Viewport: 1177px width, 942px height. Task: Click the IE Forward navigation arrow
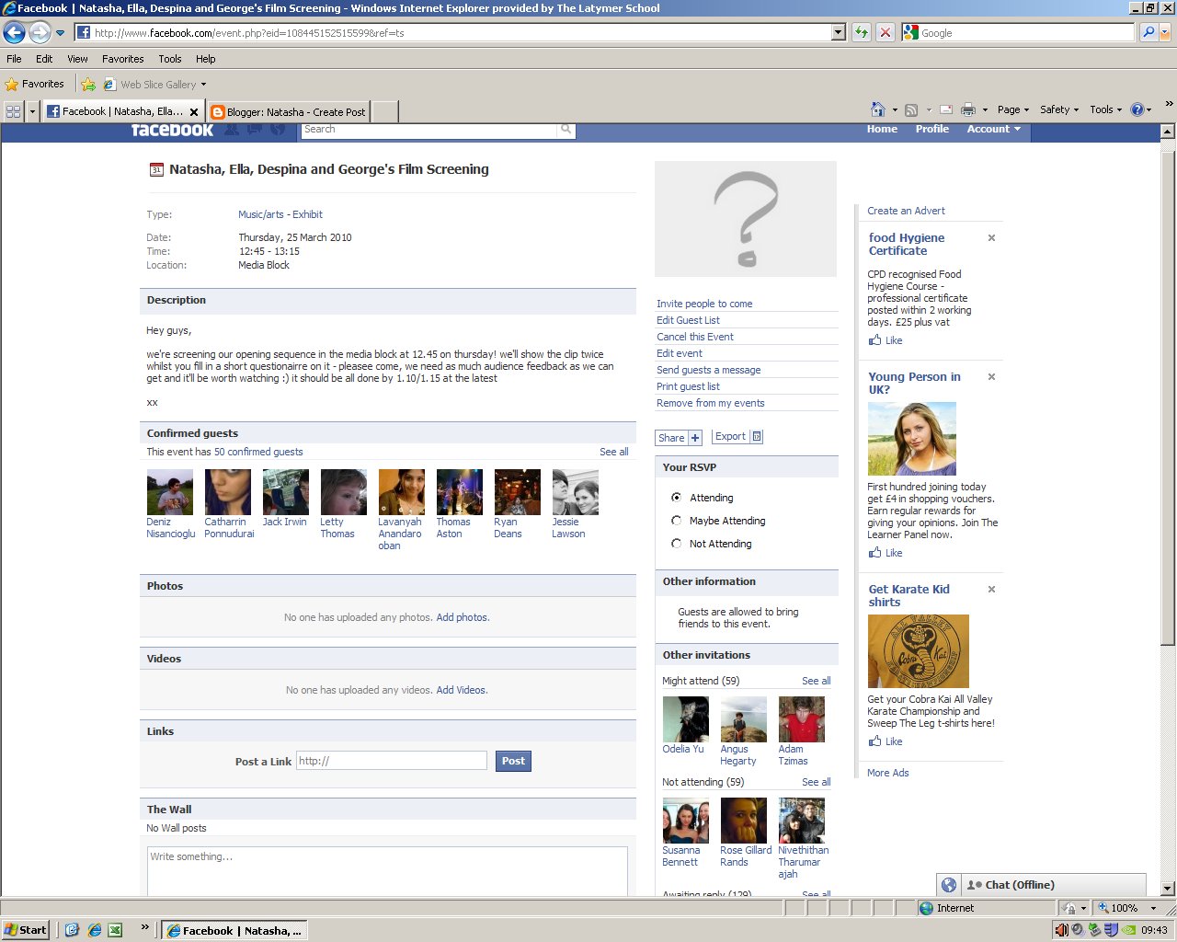pyautogui.click(x=40, y=33)
